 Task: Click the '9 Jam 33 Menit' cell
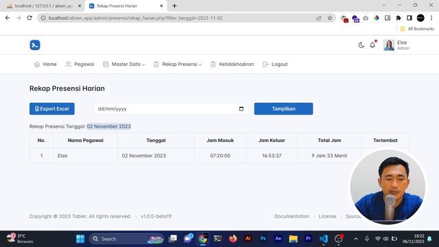(329, 156)
